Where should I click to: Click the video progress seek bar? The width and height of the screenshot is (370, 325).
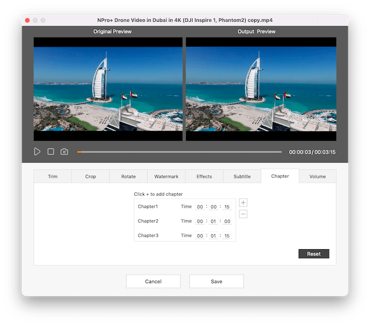click(x=180, y=152)
